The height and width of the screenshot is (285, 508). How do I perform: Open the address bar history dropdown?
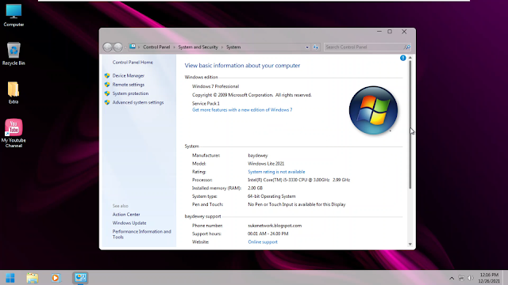(x=307, y=47)
